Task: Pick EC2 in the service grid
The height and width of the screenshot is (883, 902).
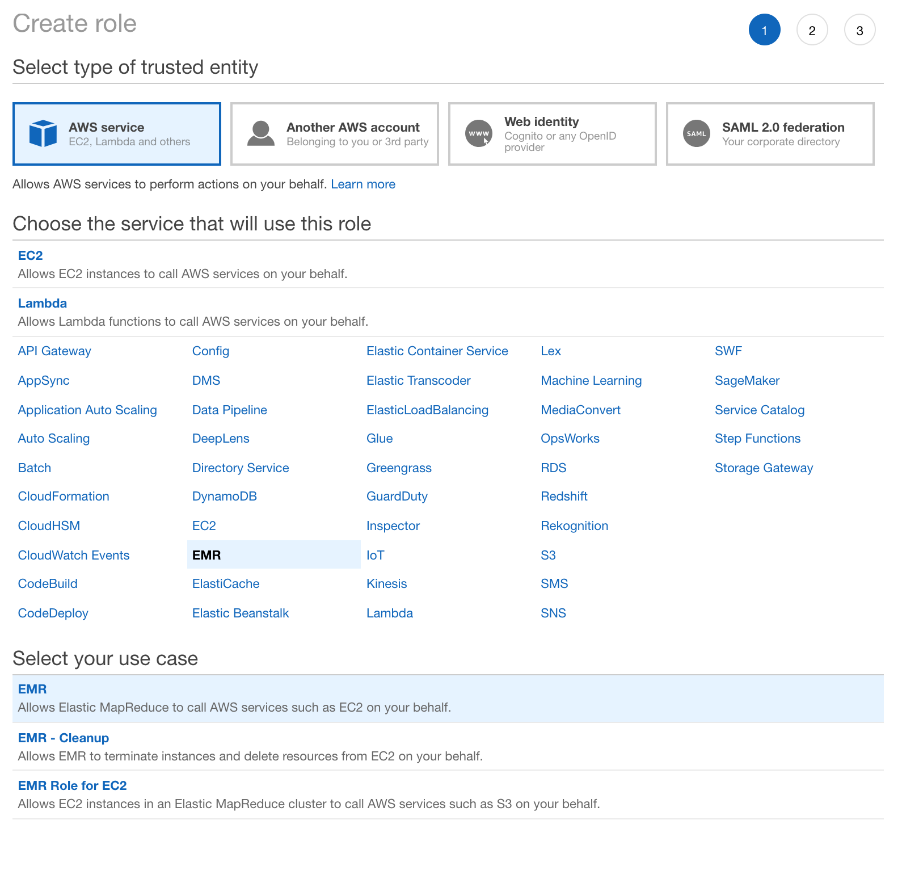Action: coord(204,526)
